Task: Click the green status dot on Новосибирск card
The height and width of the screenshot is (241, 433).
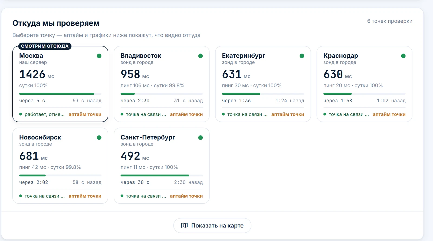Action: (99, 138)
